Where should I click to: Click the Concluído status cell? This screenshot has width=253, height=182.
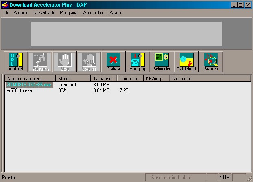[x=68, y=85]
